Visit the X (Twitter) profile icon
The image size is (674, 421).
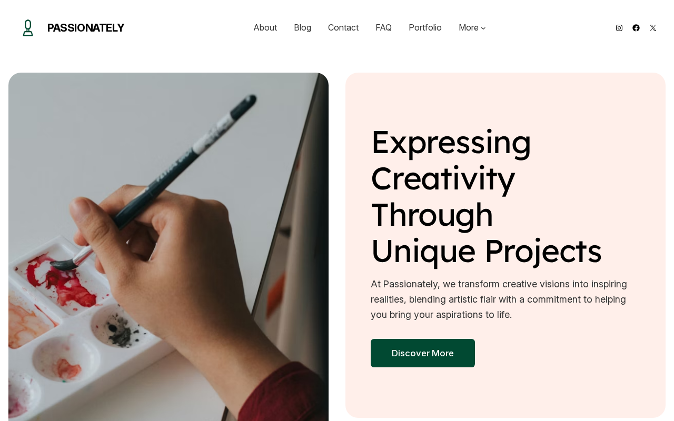click(x=653, y=28)
